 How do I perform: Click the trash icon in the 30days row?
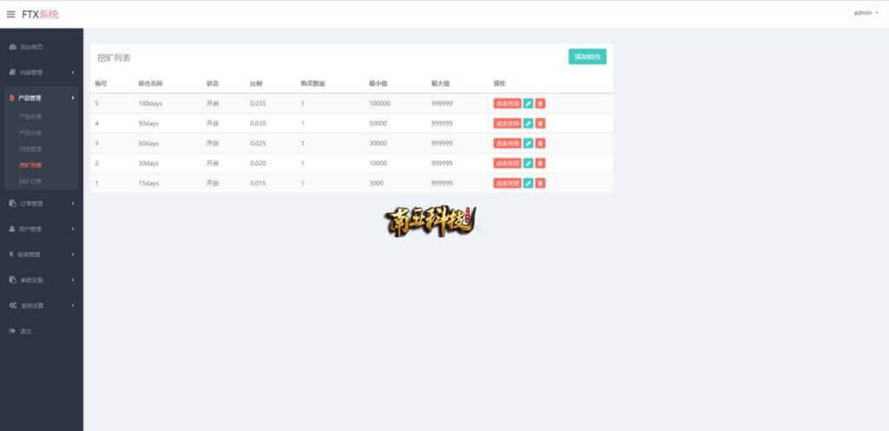(x=540, y=163)
